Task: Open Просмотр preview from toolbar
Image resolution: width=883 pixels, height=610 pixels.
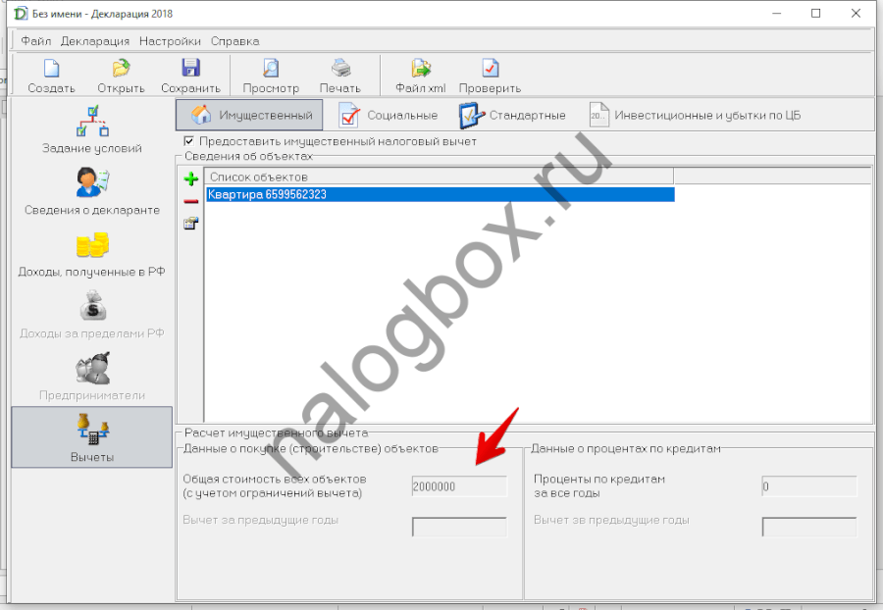Action: (x=270, y=70)
